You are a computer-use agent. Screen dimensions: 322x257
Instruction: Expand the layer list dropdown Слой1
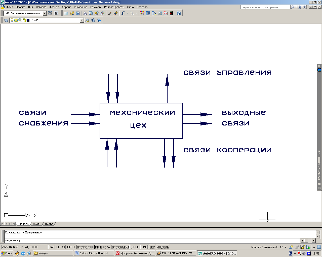coord(82,20)
